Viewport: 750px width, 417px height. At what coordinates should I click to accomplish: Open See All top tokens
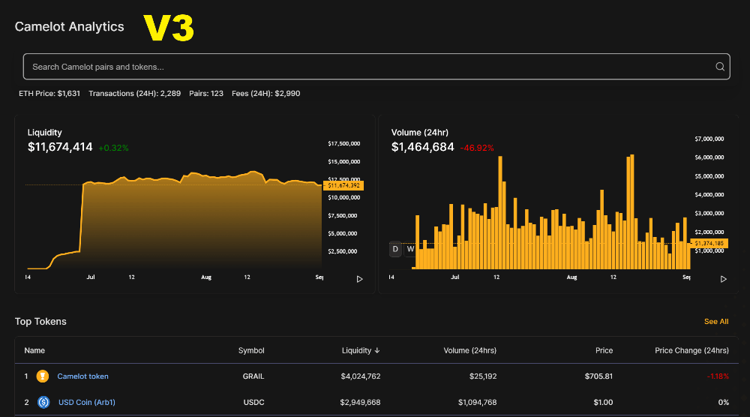pyautogui.click(x=716, y=321)
